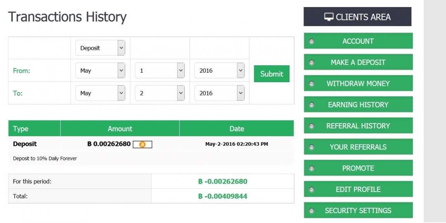This screenshot has width=446, height=223.
Task: Click the bullet icon beside Withdraw Money
Action: (311, 84)
